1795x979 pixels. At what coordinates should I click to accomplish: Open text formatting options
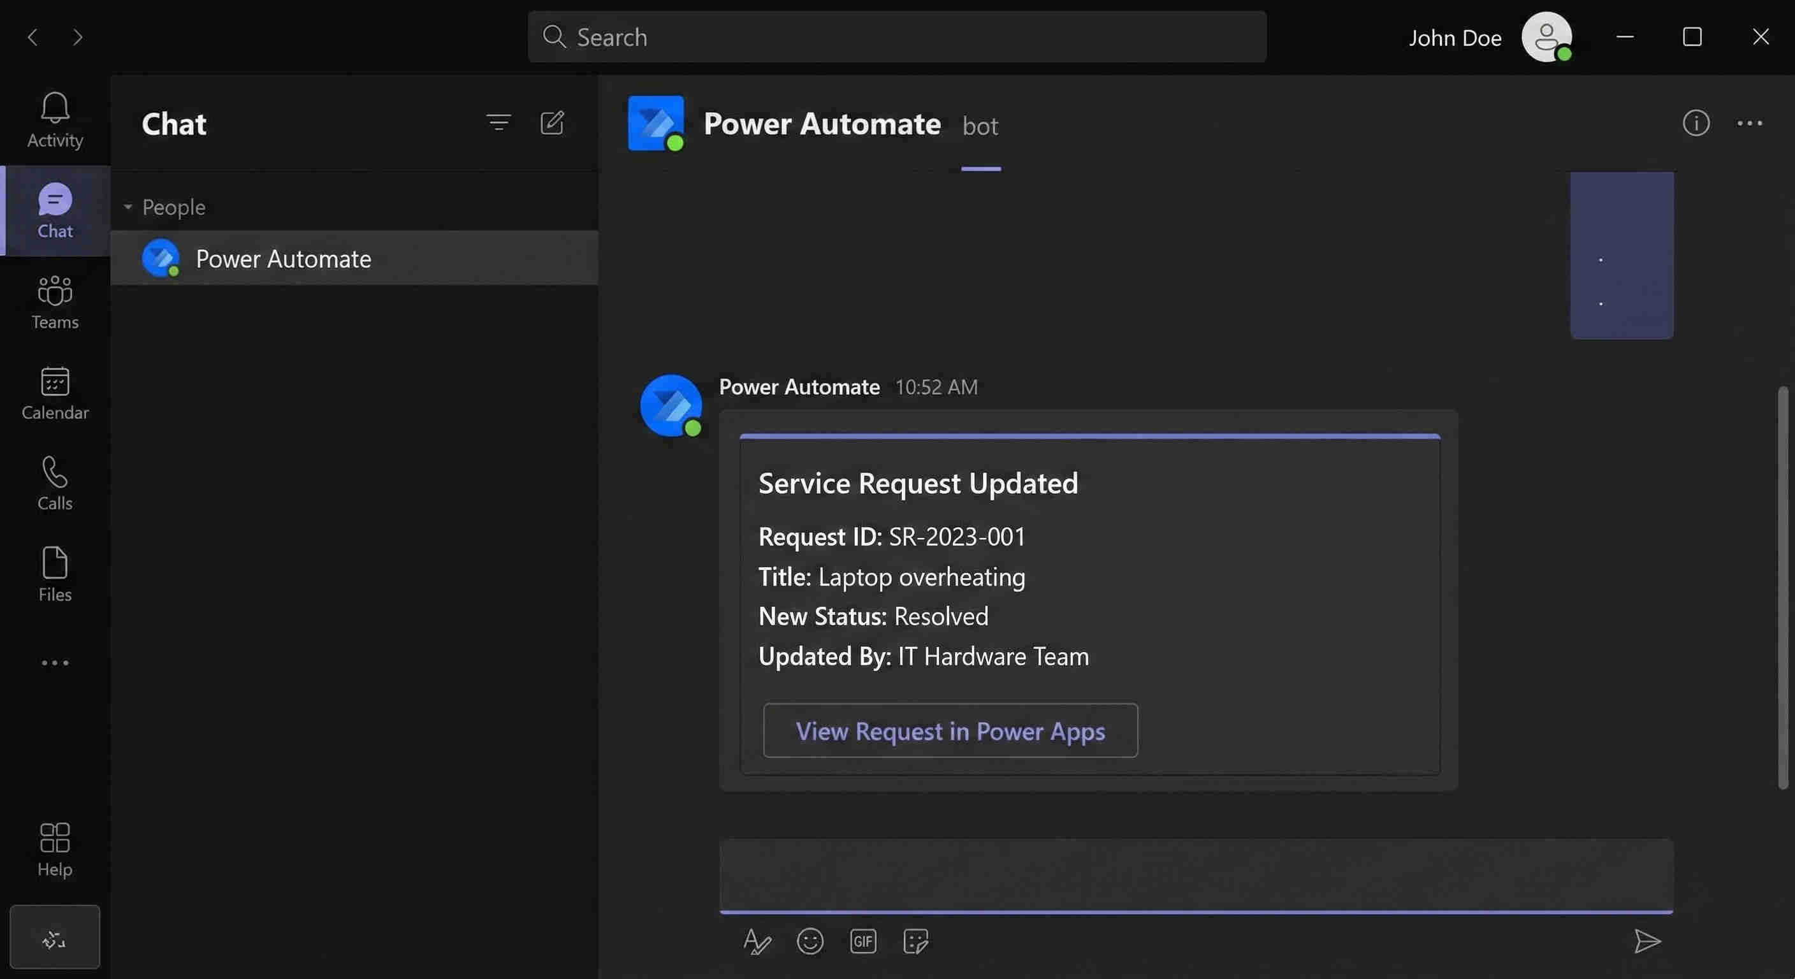(x=757, y=942)
